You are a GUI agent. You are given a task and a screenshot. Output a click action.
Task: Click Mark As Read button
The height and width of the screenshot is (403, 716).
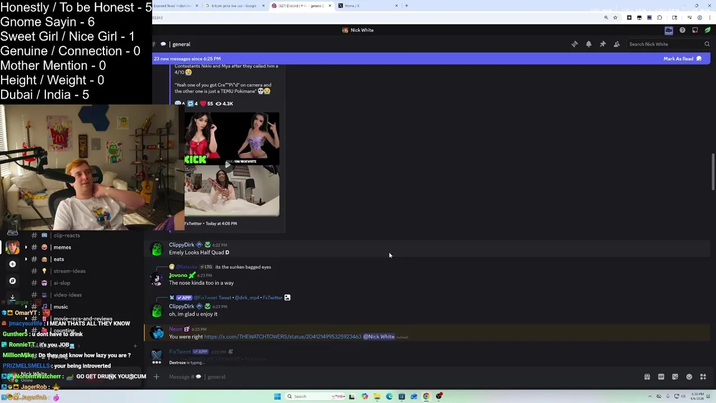(x=682, y=59)
